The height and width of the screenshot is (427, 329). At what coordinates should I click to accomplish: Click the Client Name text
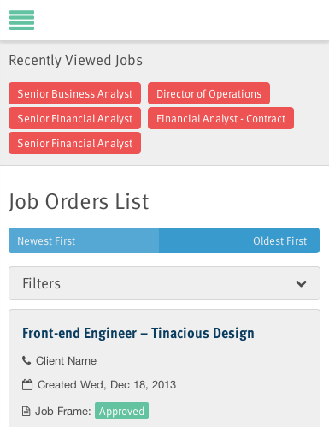pos(66,361)
